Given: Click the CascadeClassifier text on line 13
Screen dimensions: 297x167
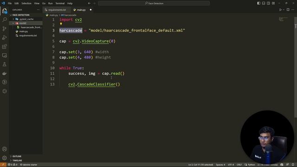Looking at the screenshot, I should 96,84.
